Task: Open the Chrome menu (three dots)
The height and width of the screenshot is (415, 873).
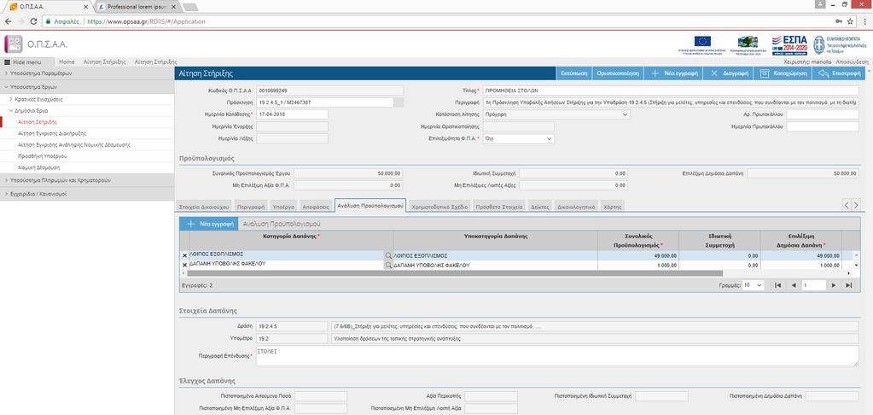Action: point(864,21)
